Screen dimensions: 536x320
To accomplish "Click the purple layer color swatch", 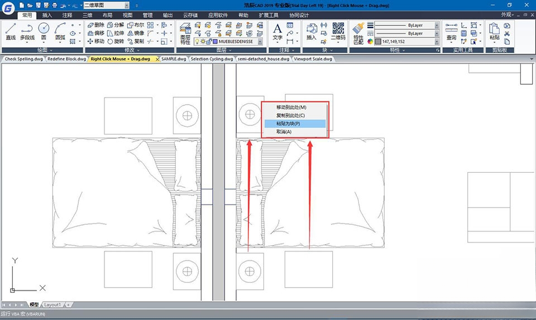I will [x=215, y=42].
